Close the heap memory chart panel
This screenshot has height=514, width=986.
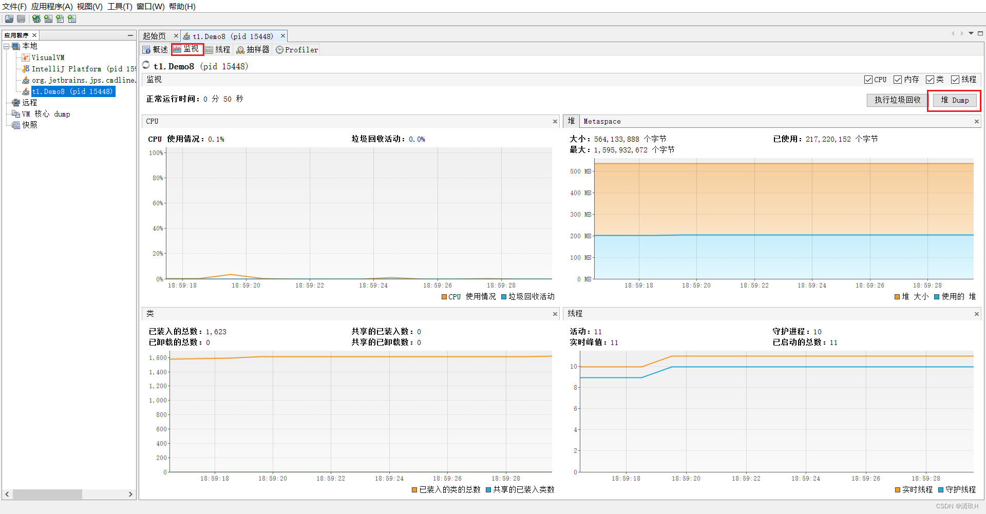pos(976,122)
